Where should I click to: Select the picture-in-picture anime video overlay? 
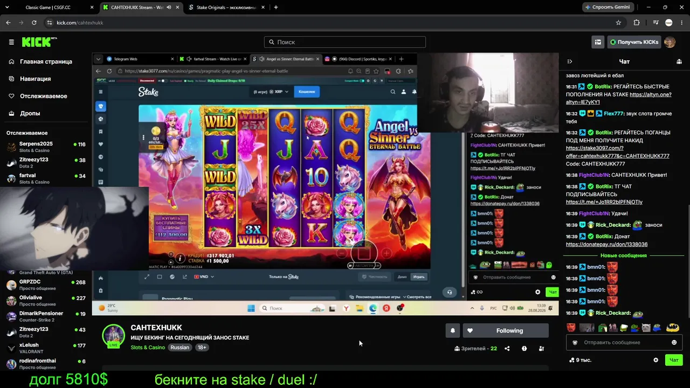point(74,228)
